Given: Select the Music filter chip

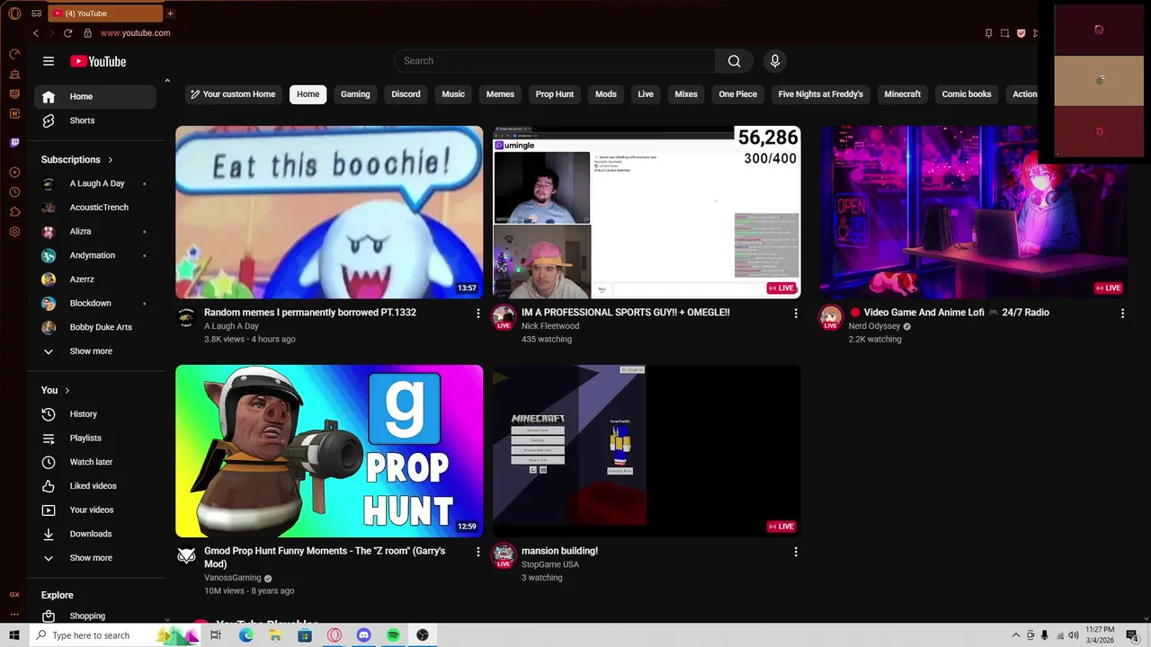Looking at the screenshot, I should coord(453,94).
